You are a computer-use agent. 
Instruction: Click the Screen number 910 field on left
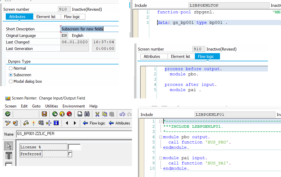[x=64, y=9]
